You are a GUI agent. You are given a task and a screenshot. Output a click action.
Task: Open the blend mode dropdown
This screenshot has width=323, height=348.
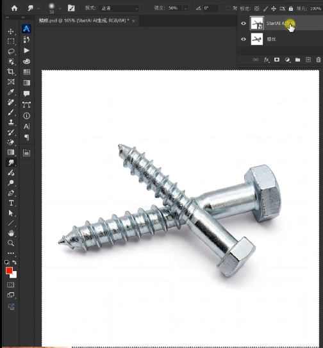[119, 8]
